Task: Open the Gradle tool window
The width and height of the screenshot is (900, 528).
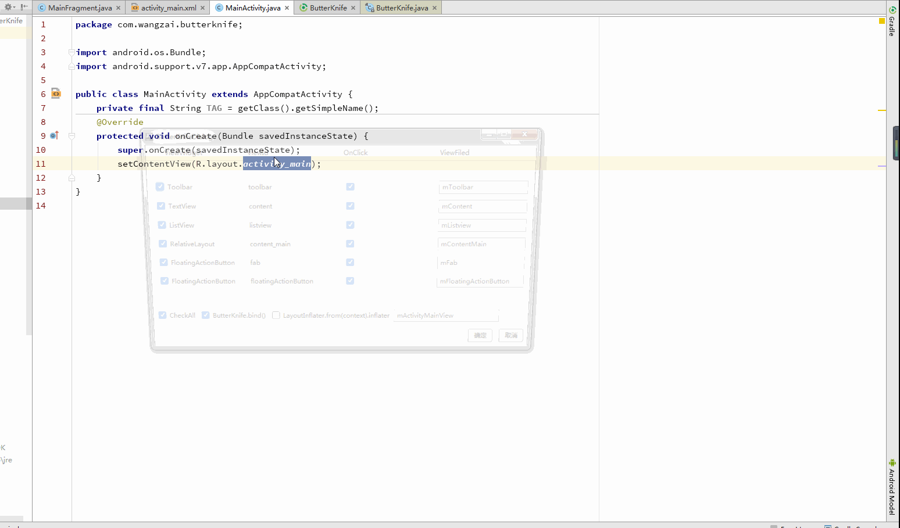Action: (892, 22)
